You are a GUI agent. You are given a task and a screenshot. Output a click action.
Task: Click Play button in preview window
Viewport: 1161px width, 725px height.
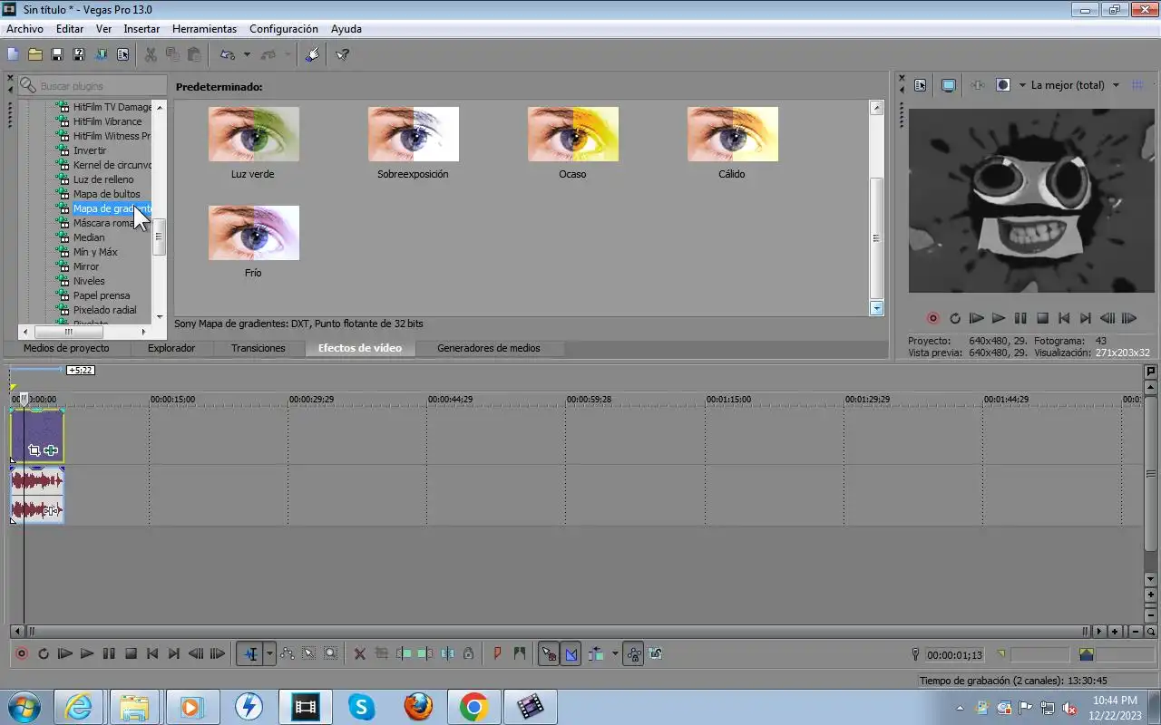(999, 318)
